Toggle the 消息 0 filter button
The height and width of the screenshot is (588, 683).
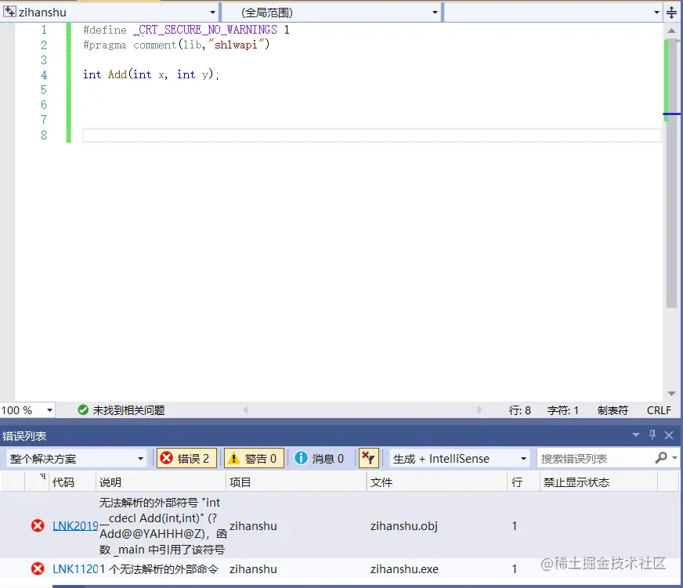coord(320,459)
